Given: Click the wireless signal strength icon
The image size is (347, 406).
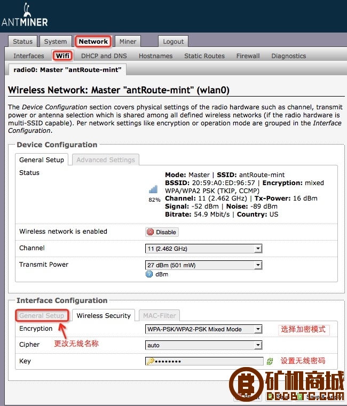Looking at the screenshot, I should pyautogui.click(x=153, y=189).
